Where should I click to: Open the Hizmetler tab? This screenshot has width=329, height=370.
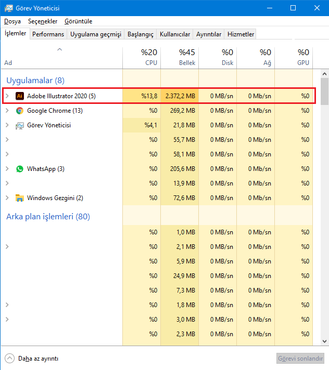click(241, 34)
